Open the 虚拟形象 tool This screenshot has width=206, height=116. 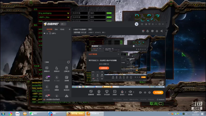[x=47, y=88]
